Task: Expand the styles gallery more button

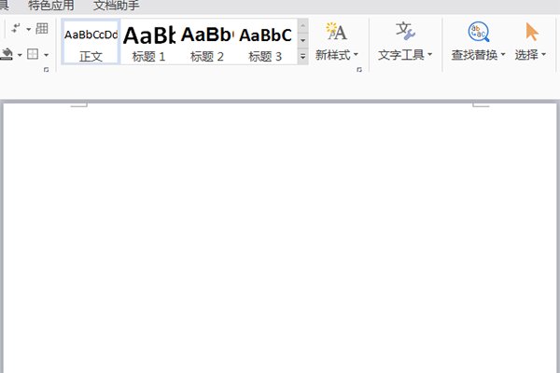Action: coord(302,58)
